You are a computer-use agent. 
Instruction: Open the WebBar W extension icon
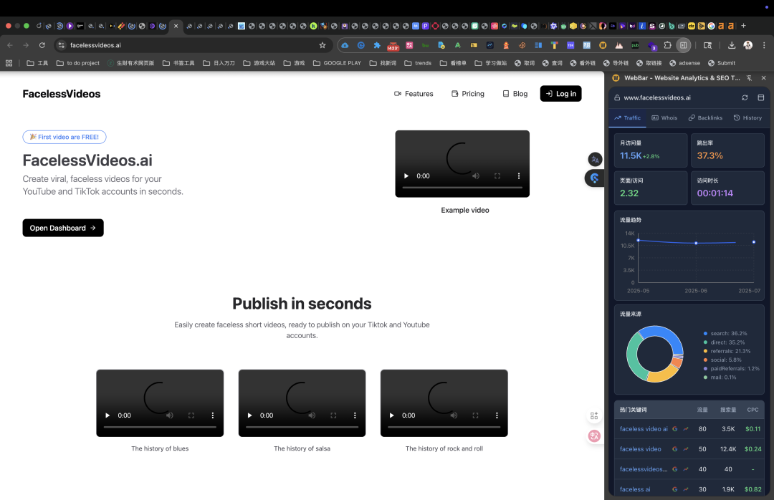point(603,45)
